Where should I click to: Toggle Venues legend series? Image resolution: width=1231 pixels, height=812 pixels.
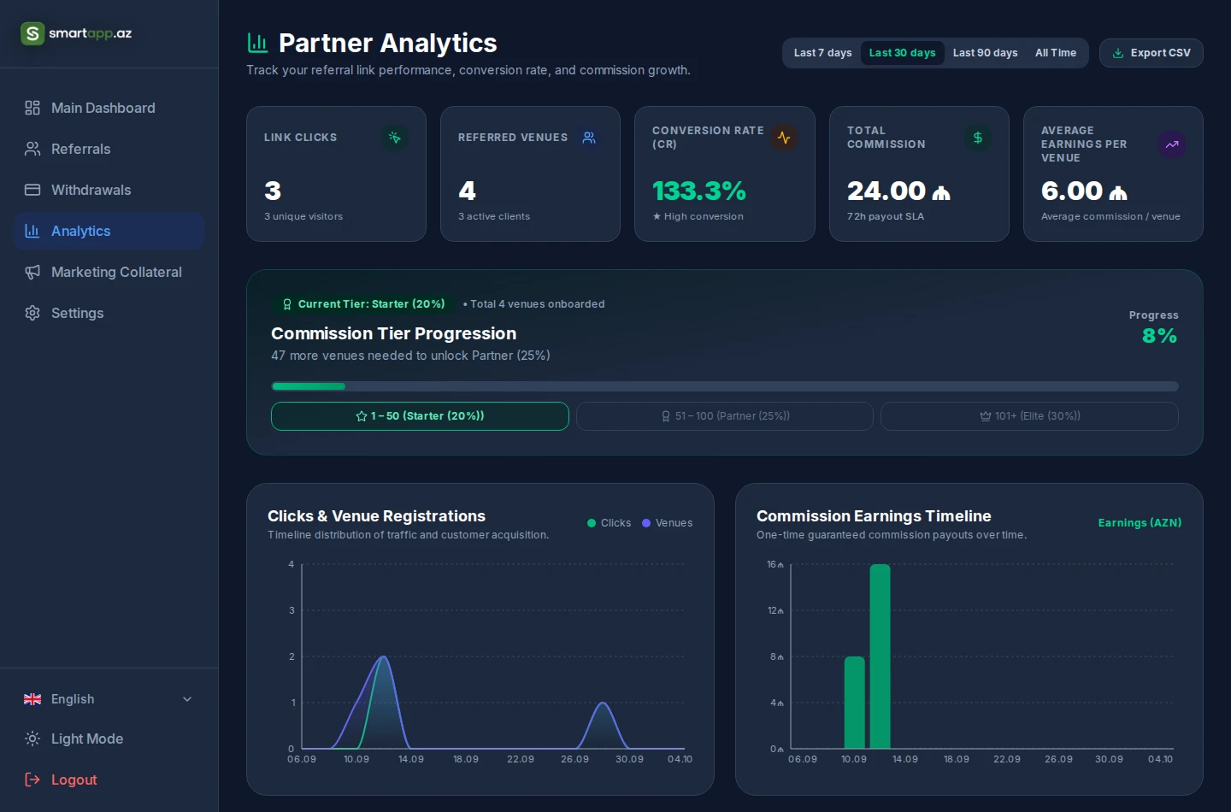tap(667, 523)
